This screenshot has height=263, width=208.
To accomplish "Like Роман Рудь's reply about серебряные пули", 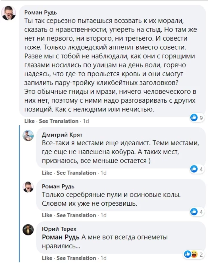I will [x=47, y=215].
